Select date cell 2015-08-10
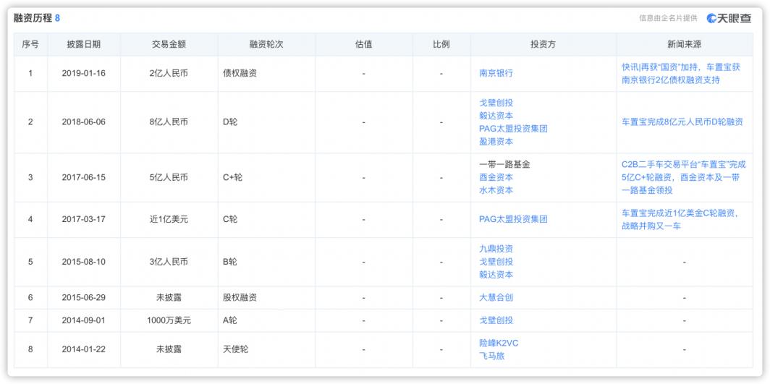 click(x=83, y=262)
